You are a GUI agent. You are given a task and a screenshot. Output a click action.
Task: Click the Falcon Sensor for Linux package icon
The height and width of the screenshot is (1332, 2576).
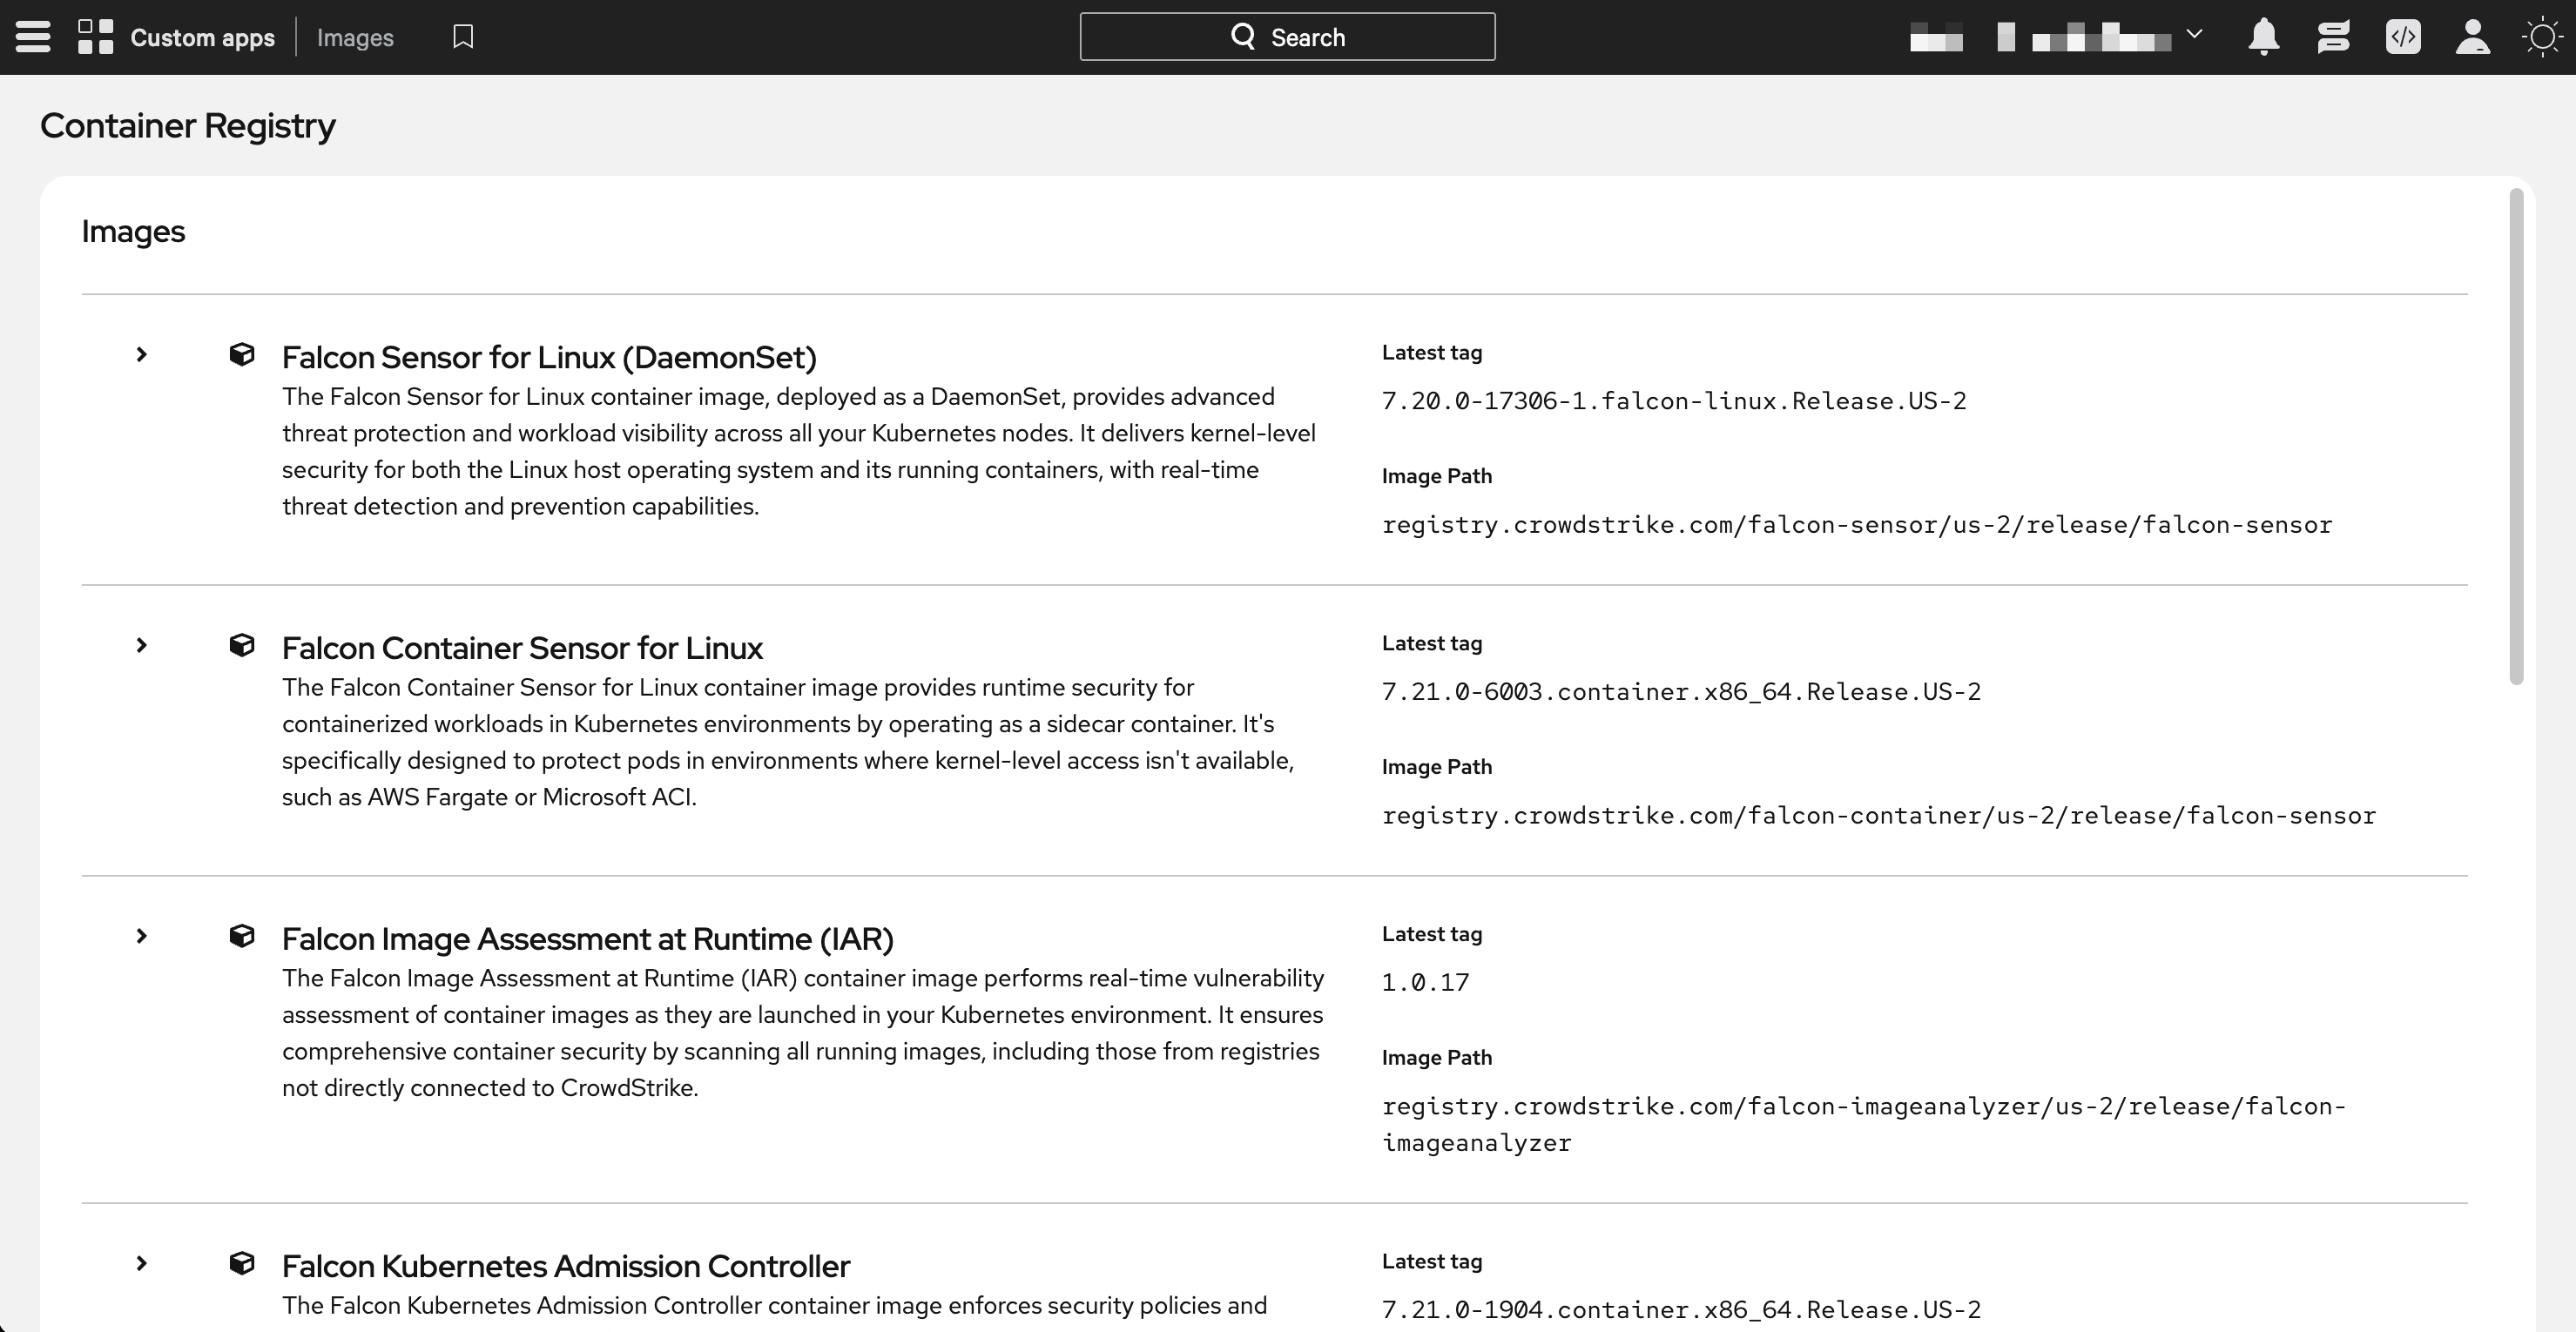click(x=242, y=354)
